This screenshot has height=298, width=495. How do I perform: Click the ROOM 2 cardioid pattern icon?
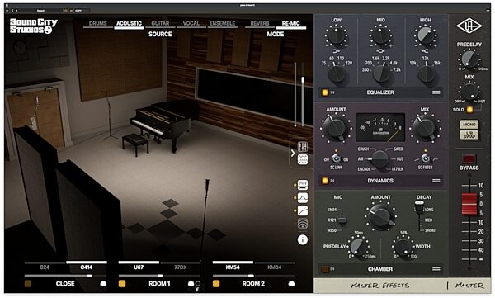point(291,284)
